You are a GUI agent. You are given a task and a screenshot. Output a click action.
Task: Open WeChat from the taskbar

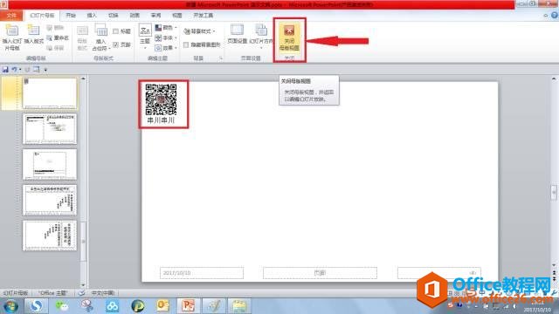62,306
